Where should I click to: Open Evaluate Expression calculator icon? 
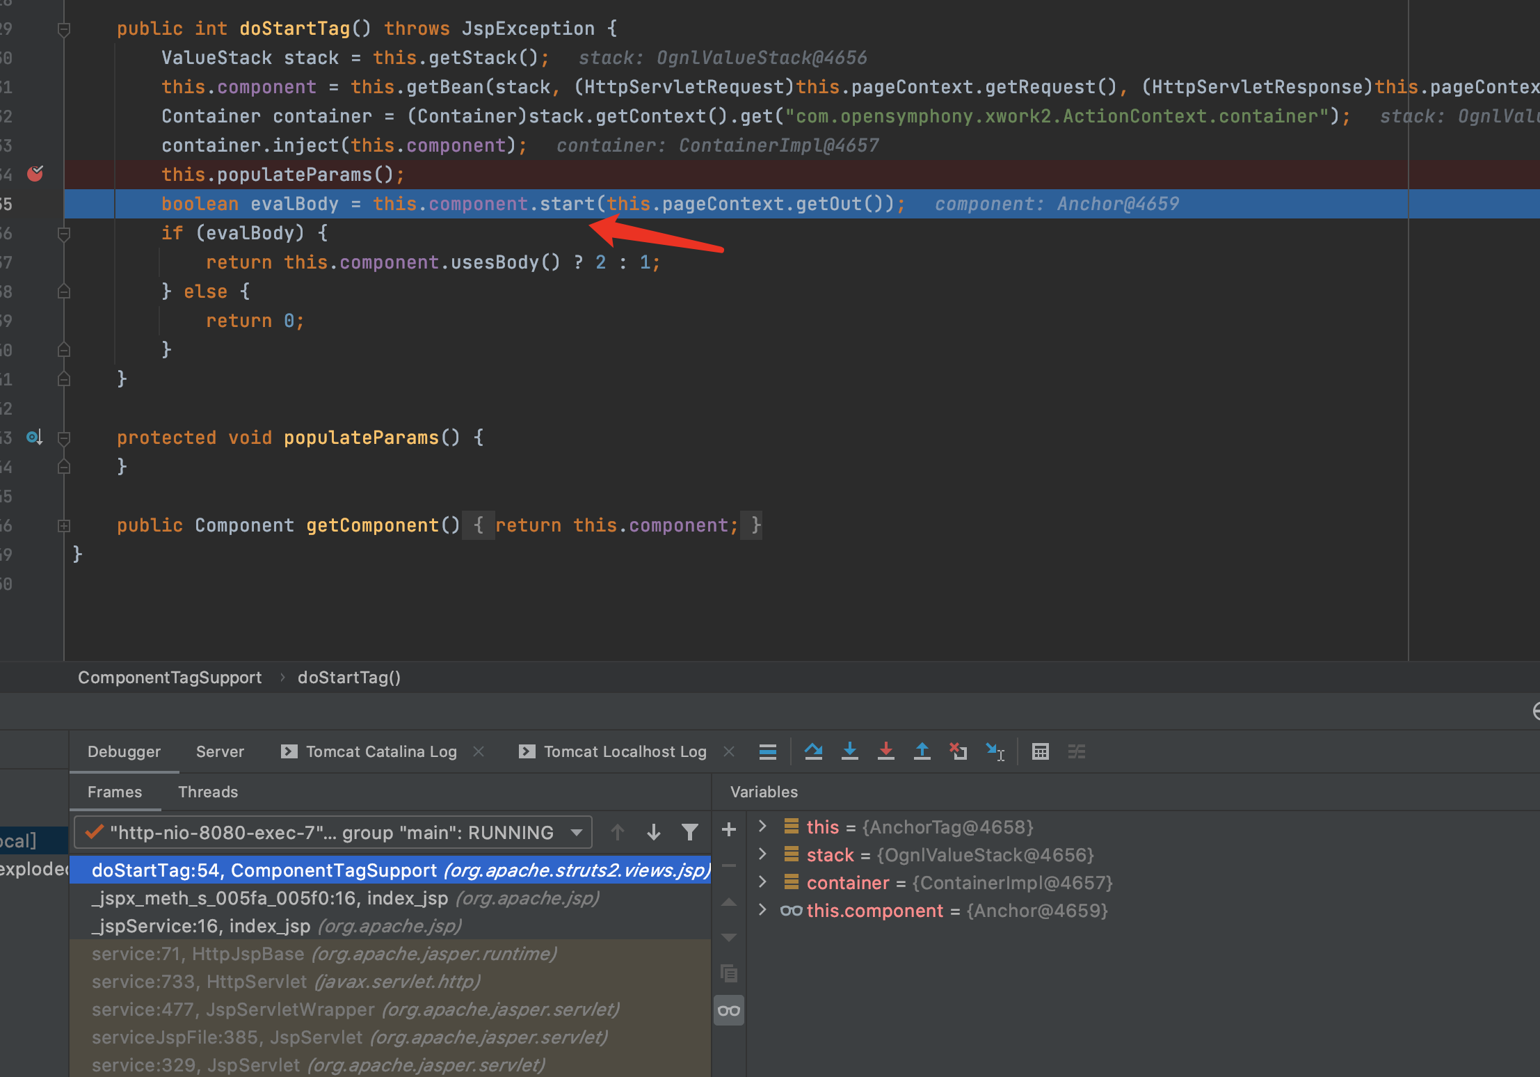(1040, 751)
